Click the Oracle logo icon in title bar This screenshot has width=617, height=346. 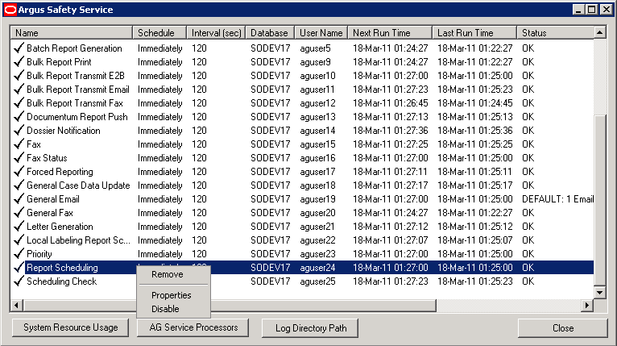[x=10, y=10]
